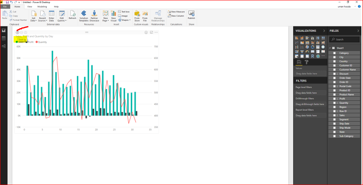Check the Profit field checkbox
This screenshot has width=363, height=185.
coord(334,99)
